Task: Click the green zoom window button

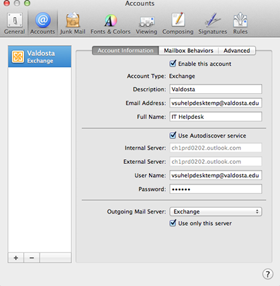Action: 27,3
